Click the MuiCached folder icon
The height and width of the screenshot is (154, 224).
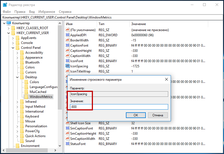[x=26, y=92]
